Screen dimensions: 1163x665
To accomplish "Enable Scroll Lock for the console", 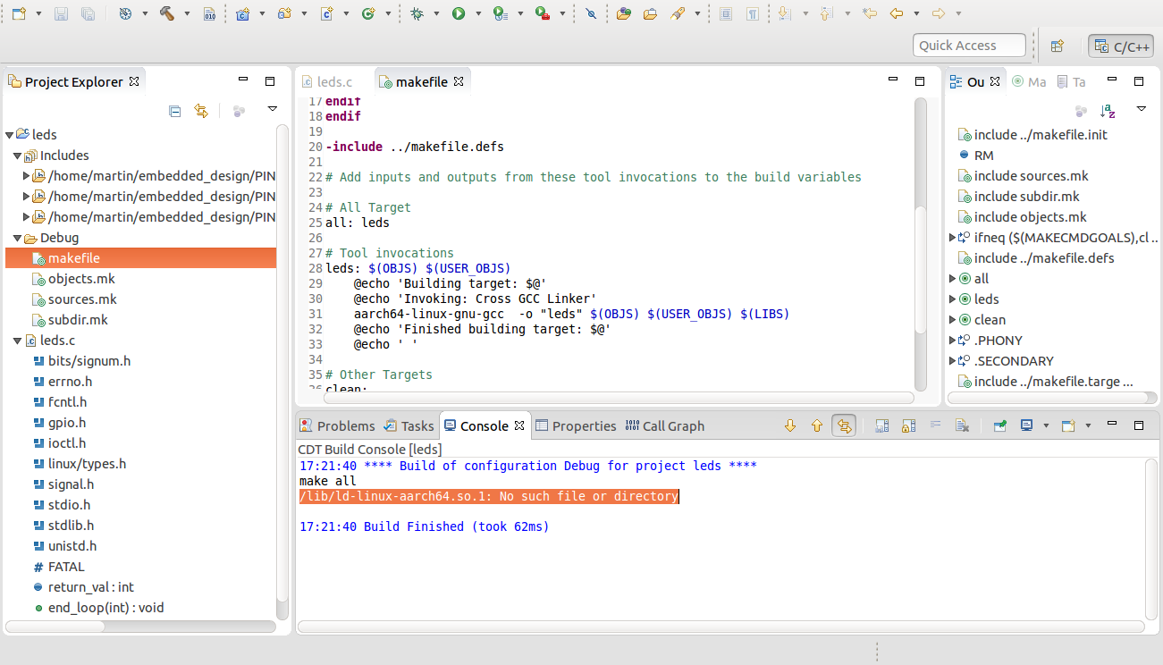I will [908, 425].
